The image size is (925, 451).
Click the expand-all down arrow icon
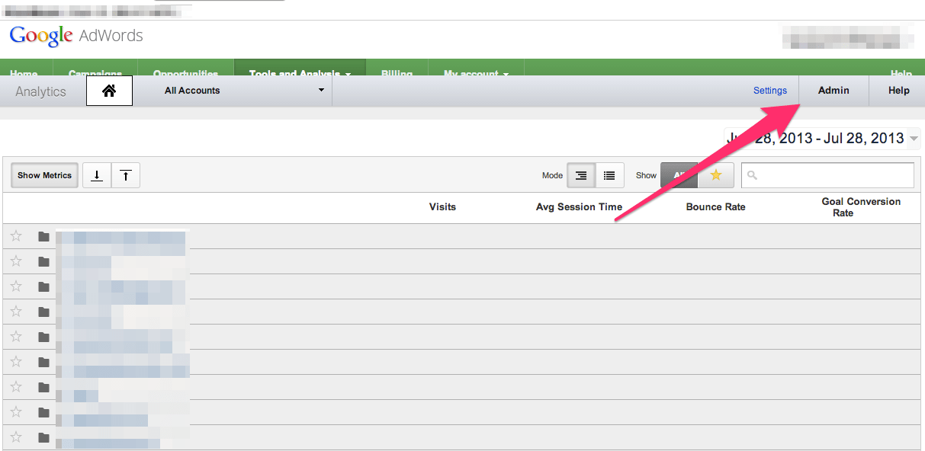pos(97,175)
